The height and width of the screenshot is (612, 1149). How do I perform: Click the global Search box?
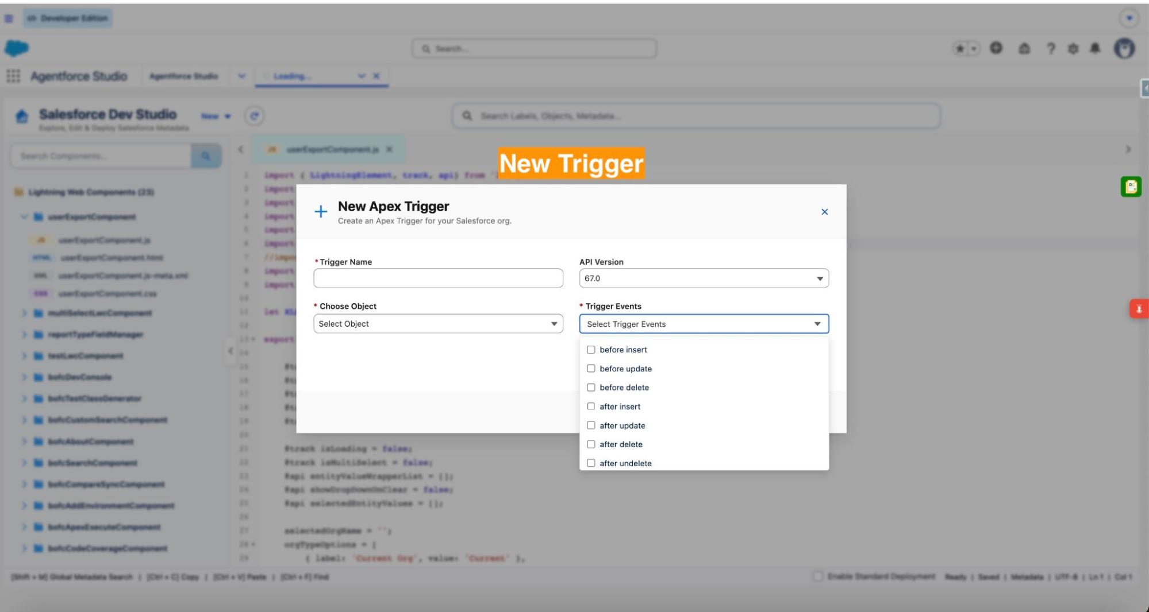534,49
